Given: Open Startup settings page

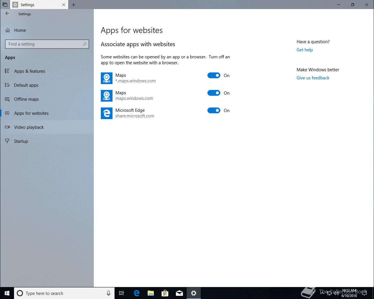Looking at the screenshot, I should (47, 141).
